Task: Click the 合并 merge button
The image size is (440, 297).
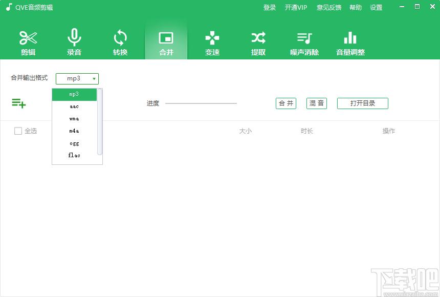Action: (x=286, y=103)
